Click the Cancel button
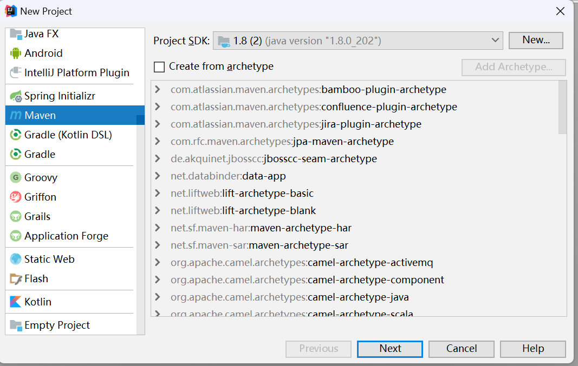578x366 pixels. (x=462, y=349)
